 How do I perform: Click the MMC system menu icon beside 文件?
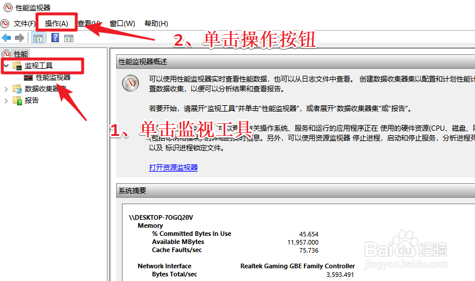(5, 23)
